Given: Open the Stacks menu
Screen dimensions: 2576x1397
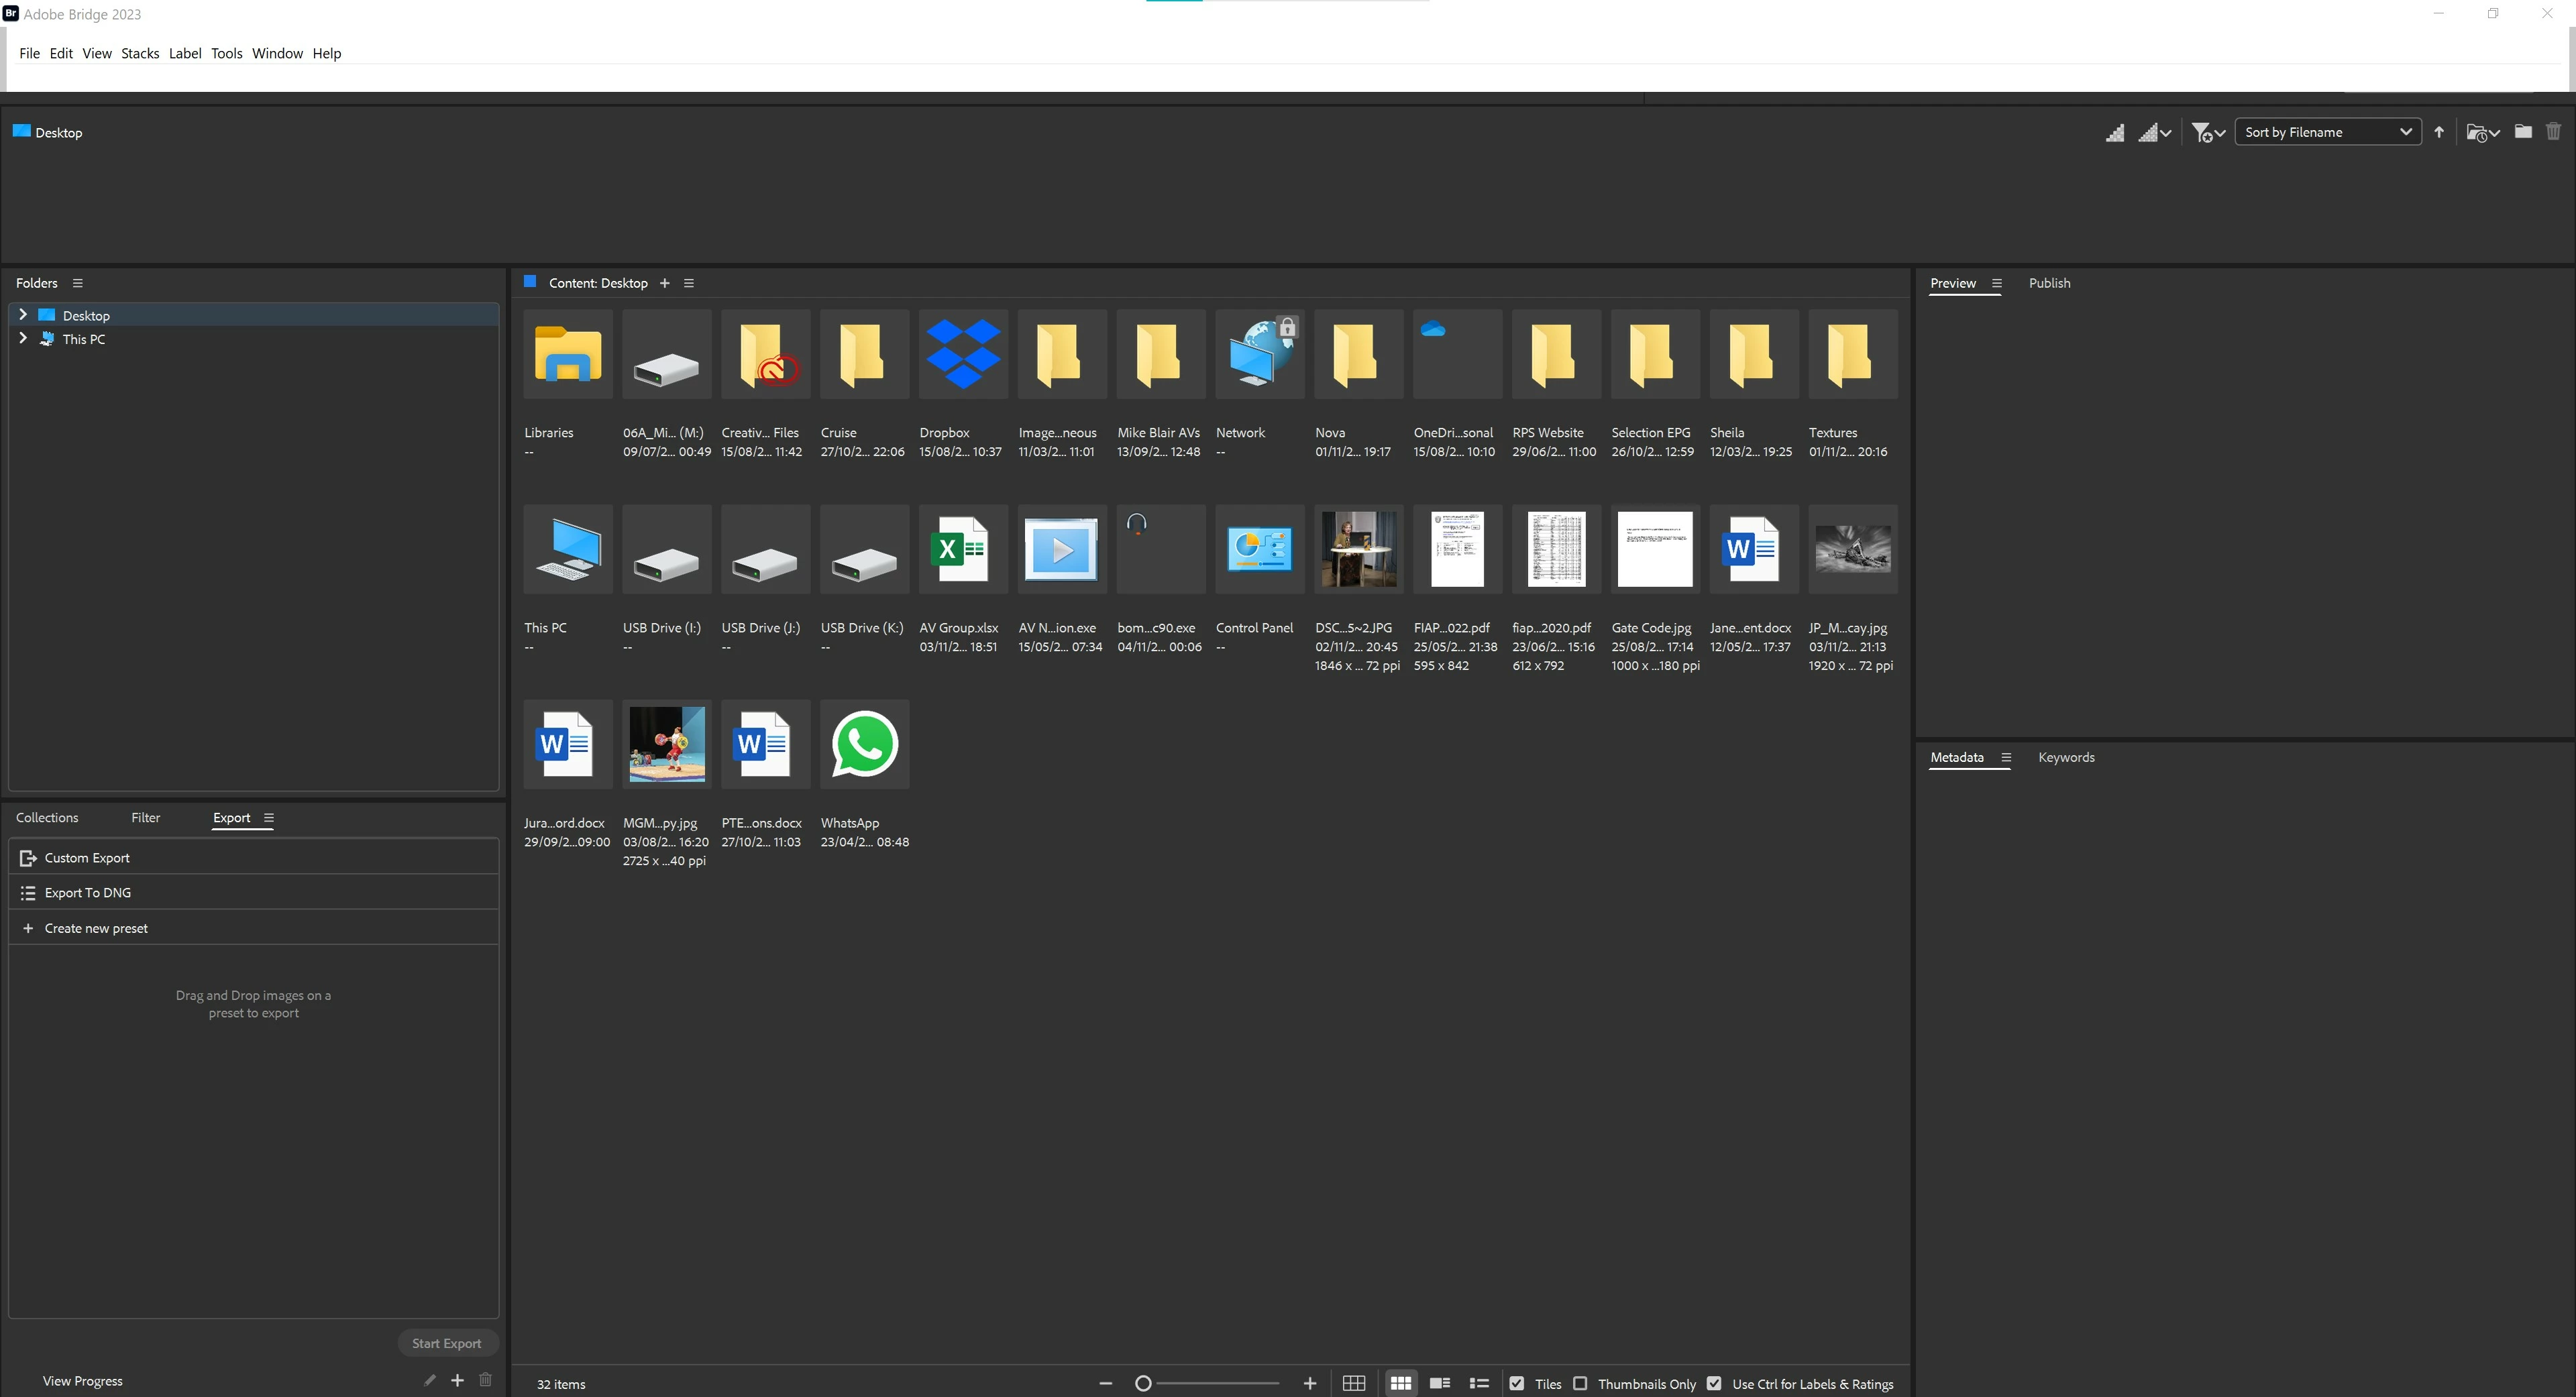Looking at the screenshot, I should [x=140, y=53].
